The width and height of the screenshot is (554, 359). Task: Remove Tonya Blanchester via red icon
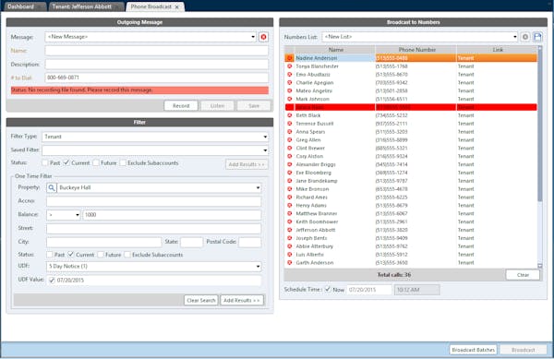tap(290, 66)
